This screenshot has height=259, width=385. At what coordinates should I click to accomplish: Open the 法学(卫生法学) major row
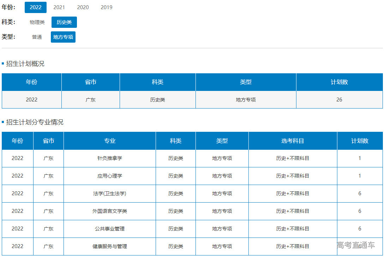point(110,193)
